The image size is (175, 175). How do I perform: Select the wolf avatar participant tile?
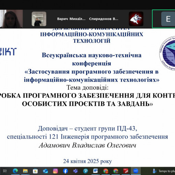tap(136, 19)
